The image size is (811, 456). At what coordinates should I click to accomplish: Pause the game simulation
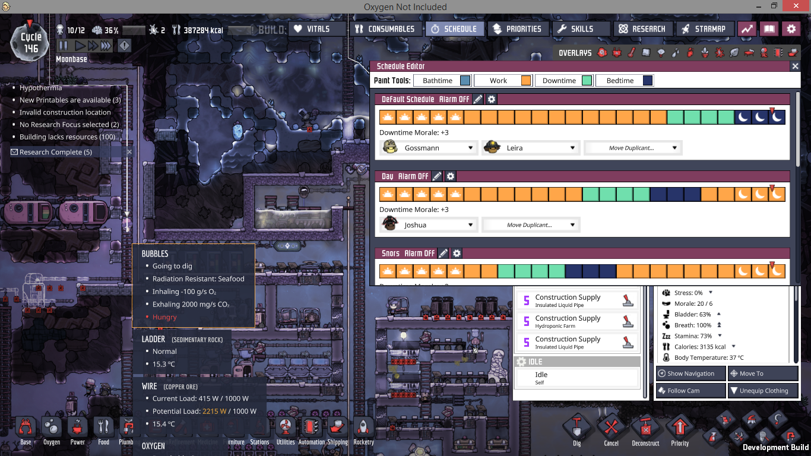coord(64,46)
